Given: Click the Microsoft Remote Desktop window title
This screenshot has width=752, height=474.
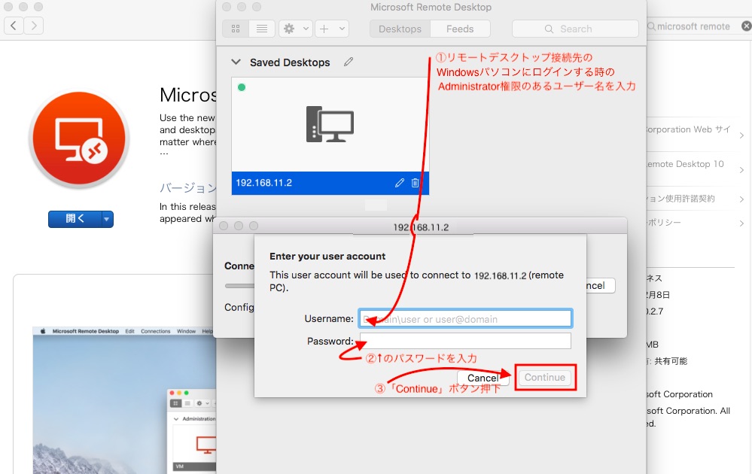Looking at the screenshot, I should (431, 8).
